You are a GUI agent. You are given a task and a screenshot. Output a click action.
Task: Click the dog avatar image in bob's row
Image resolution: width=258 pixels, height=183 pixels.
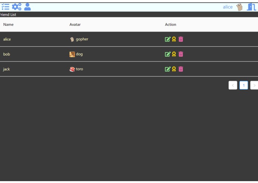[72, 54]
